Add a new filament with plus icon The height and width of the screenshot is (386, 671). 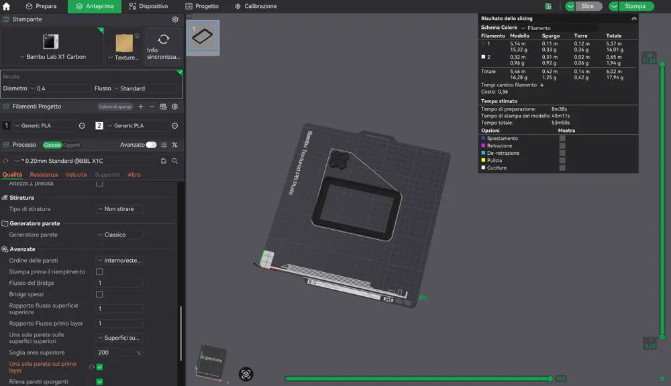coord(141,107)
